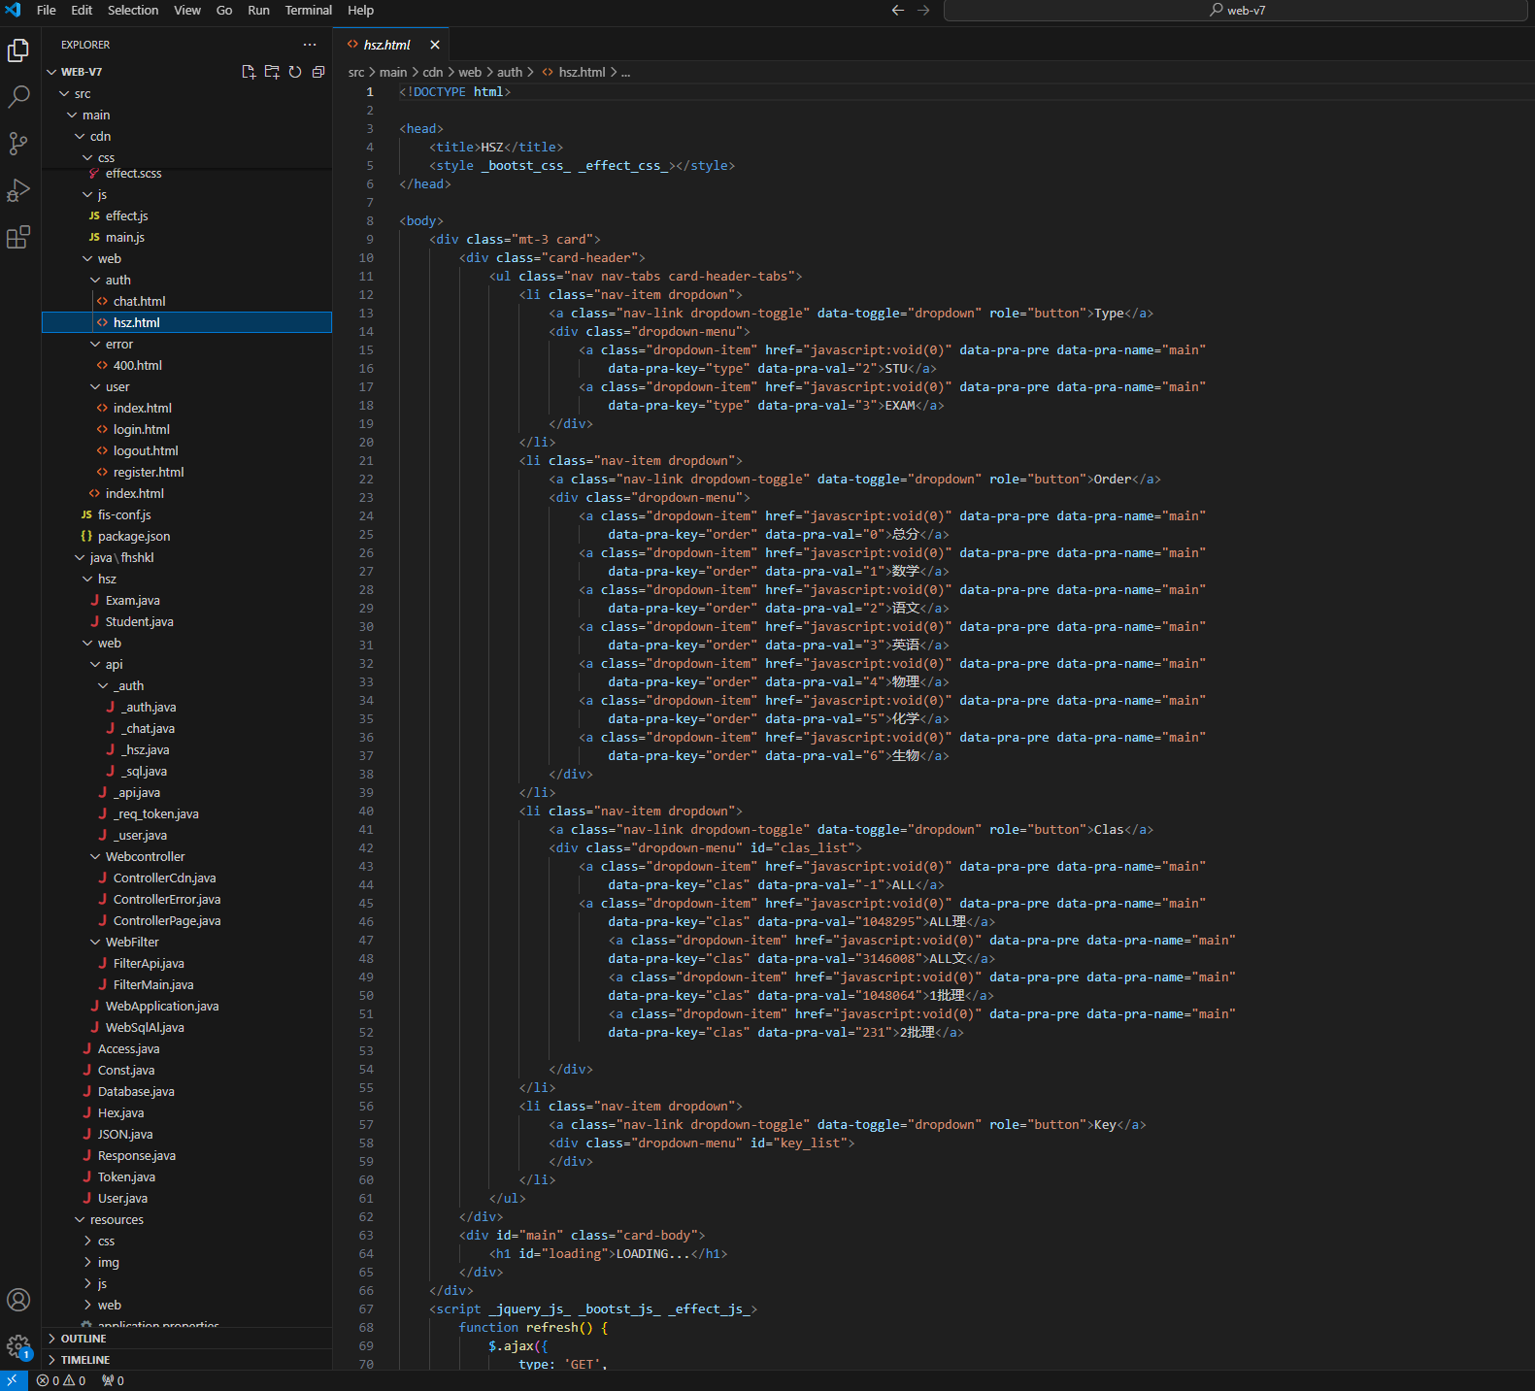1535x1391 pixels.
Task: Open the Run menu
Action: coord(258,10)
